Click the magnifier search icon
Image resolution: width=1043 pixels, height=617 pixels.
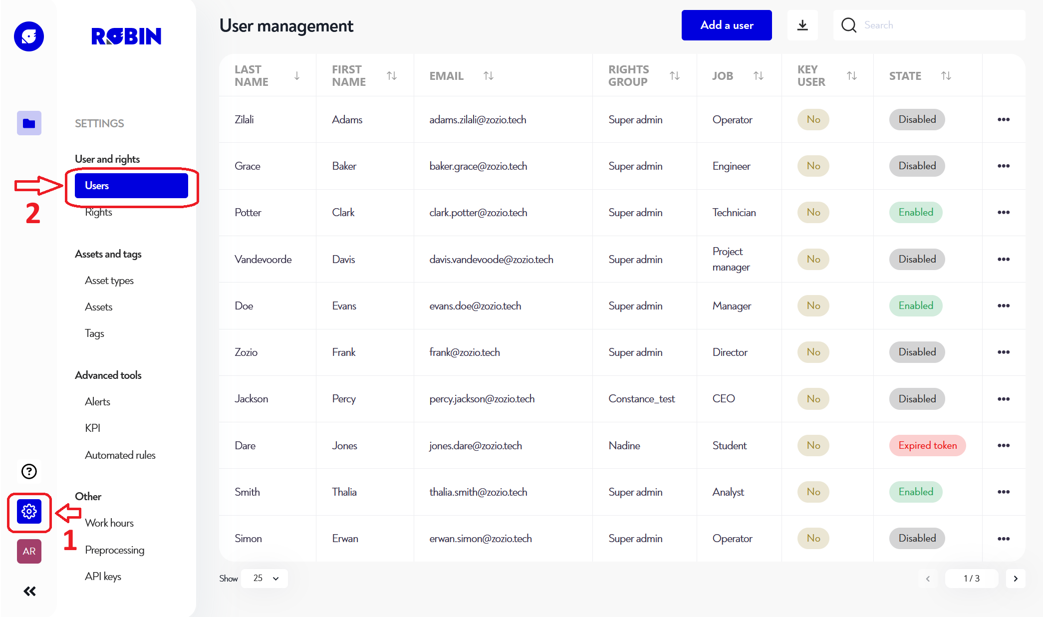tap(848, 25)
